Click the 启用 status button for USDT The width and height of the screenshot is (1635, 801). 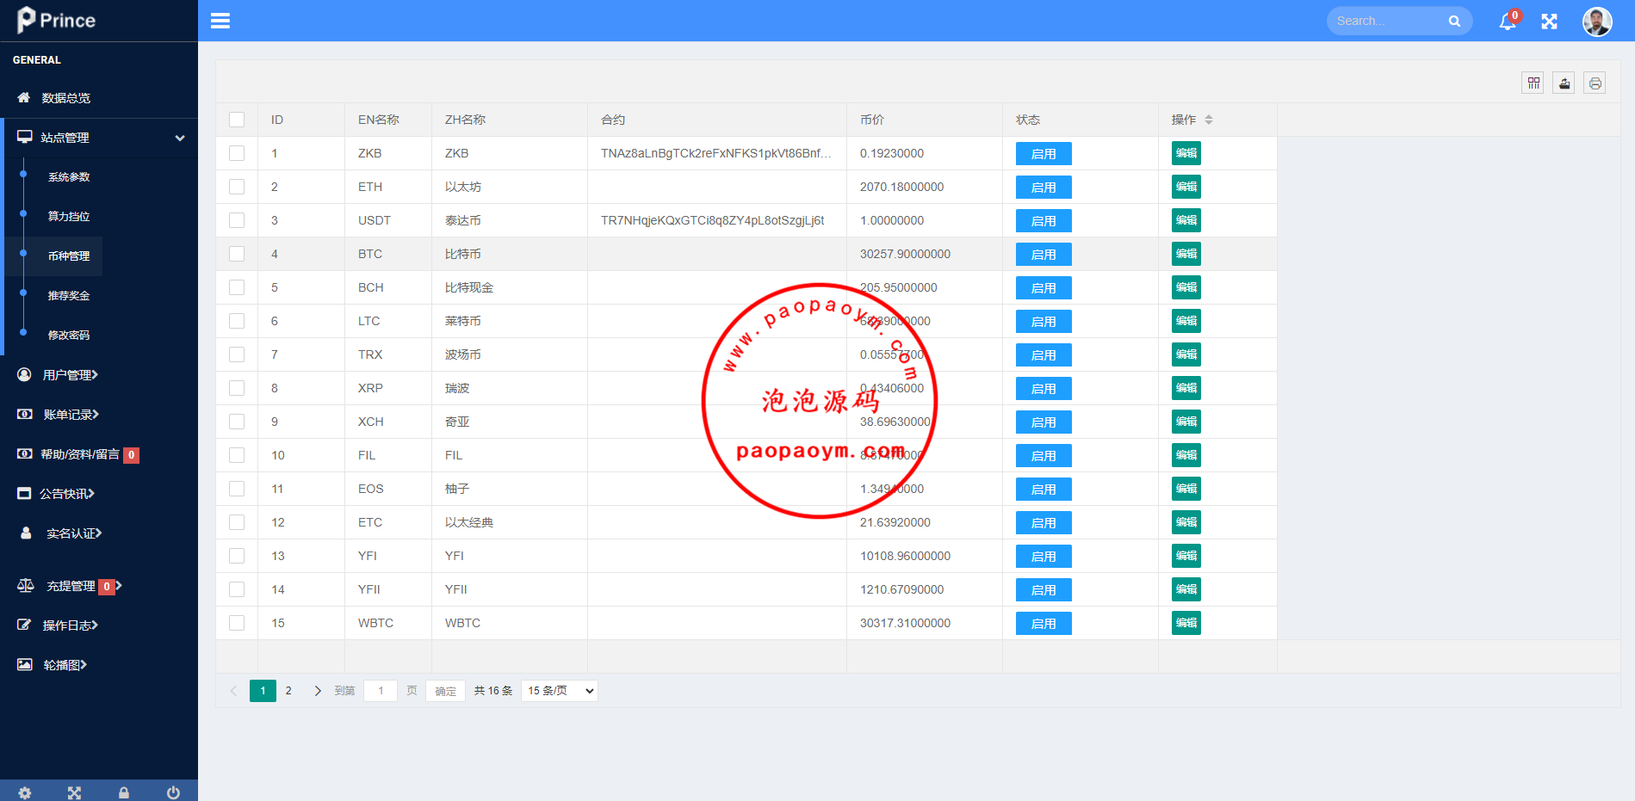[1044, 221]
